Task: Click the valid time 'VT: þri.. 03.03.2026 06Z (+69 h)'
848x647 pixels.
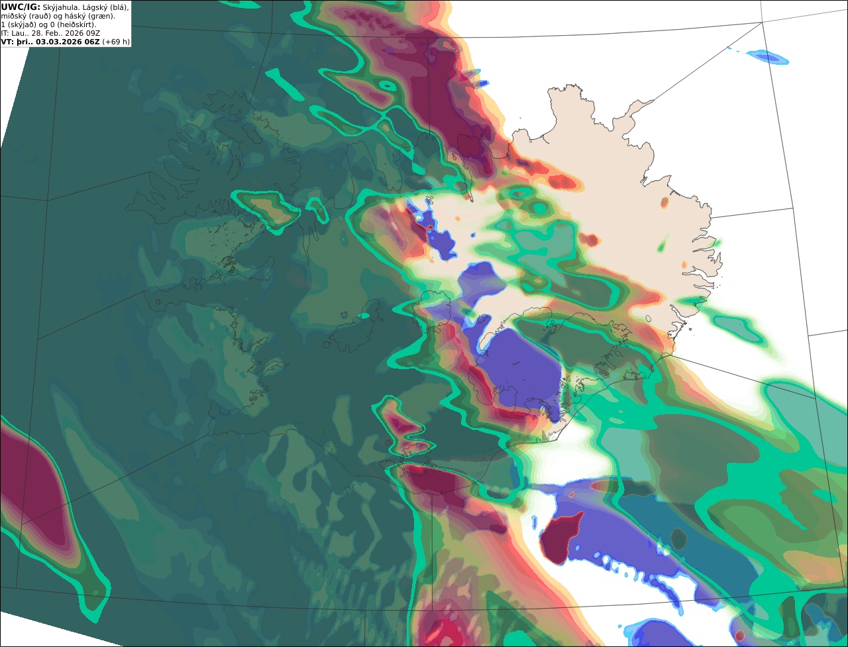Action: [x=66, y=42]
